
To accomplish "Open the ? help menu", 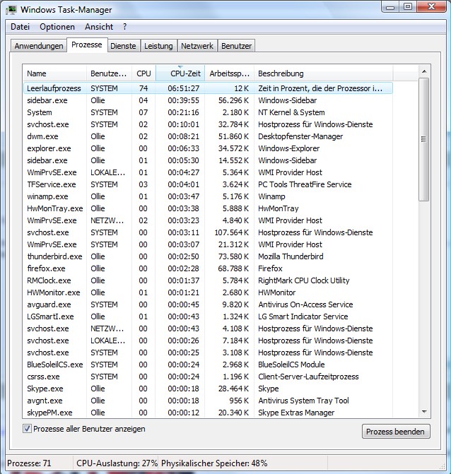I will click(x=124, y=27).
